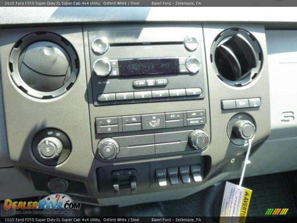297x223 pixels.
Task: Click the fan speed knob
Action: 108,149
